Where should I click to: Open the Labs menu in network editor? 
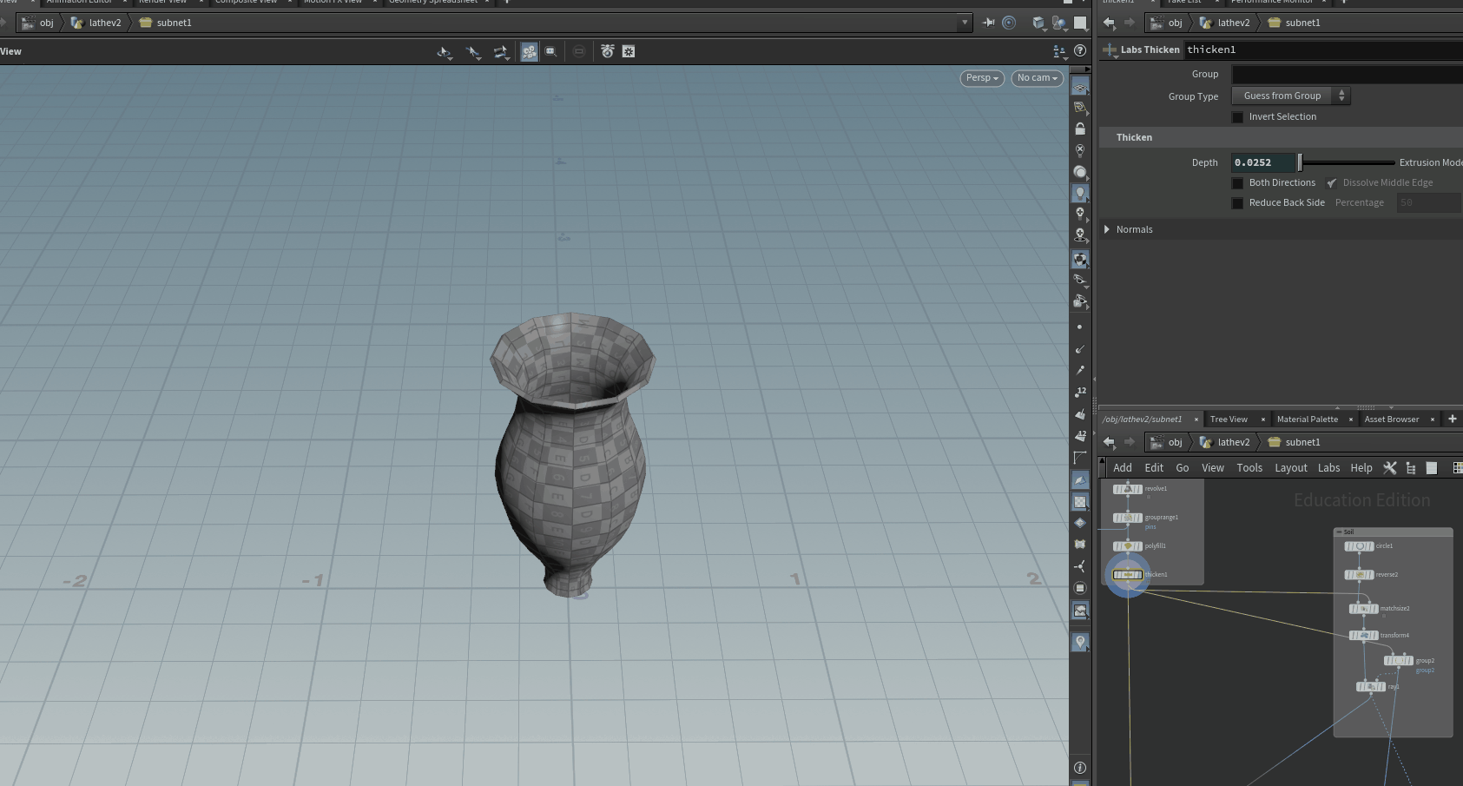[1329, 468]
